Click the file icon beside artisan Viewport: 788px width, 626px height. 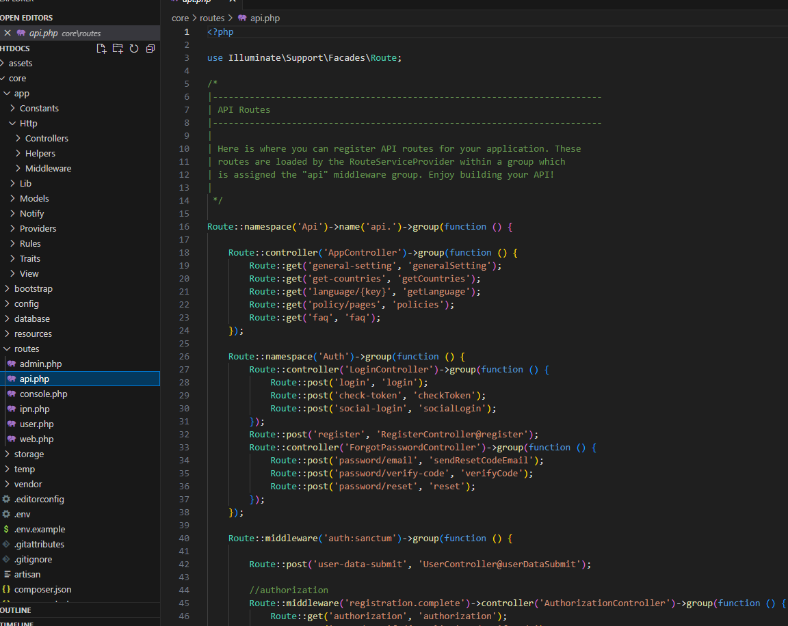pos(7,574)
